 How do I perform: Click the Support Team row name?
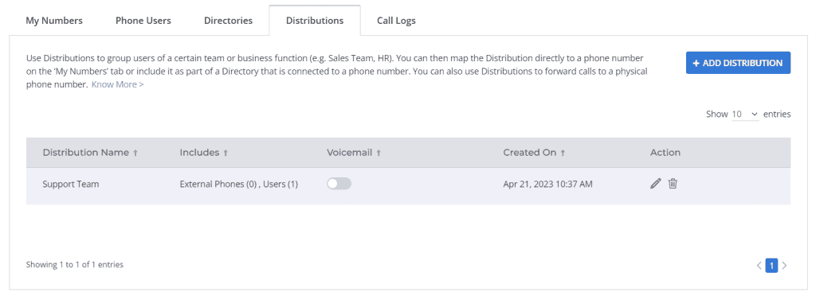71,184
